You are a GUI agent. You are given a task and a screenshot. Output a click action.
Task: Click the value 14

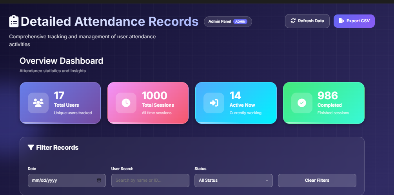(x=236, y=96)
